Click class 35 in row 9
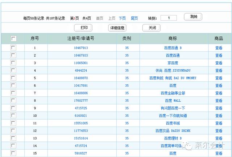The height and width of the screenshot is (157, 232). pos(127,108)
